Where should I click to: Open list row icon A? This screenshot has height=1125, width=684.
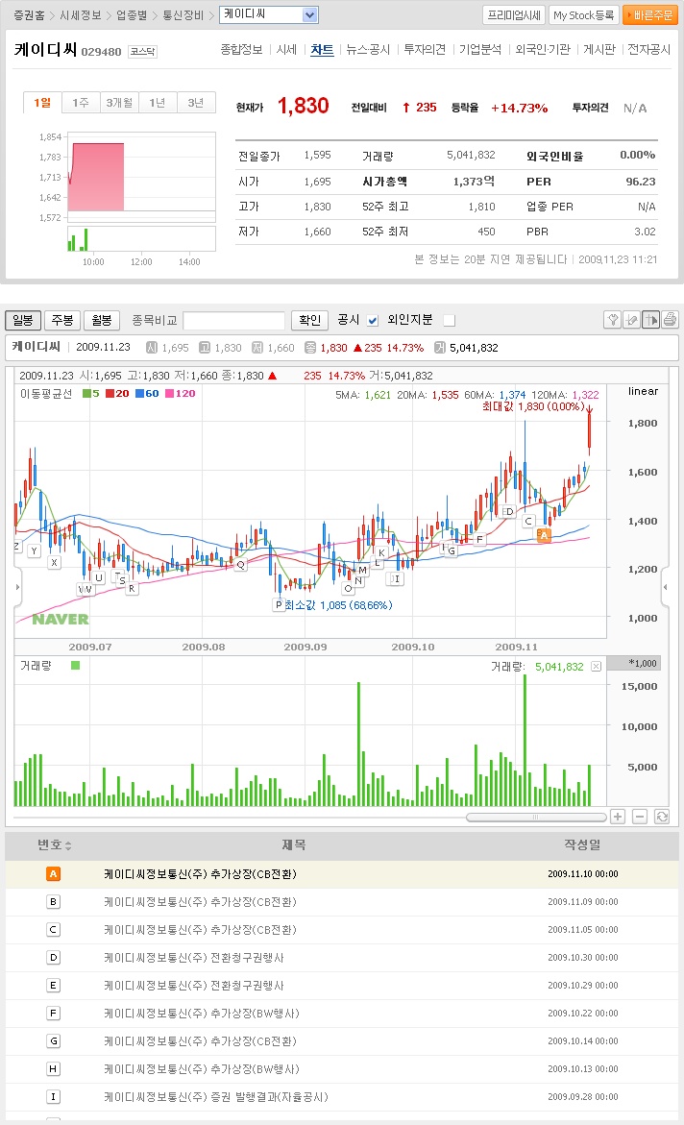(x=53, y=874)
